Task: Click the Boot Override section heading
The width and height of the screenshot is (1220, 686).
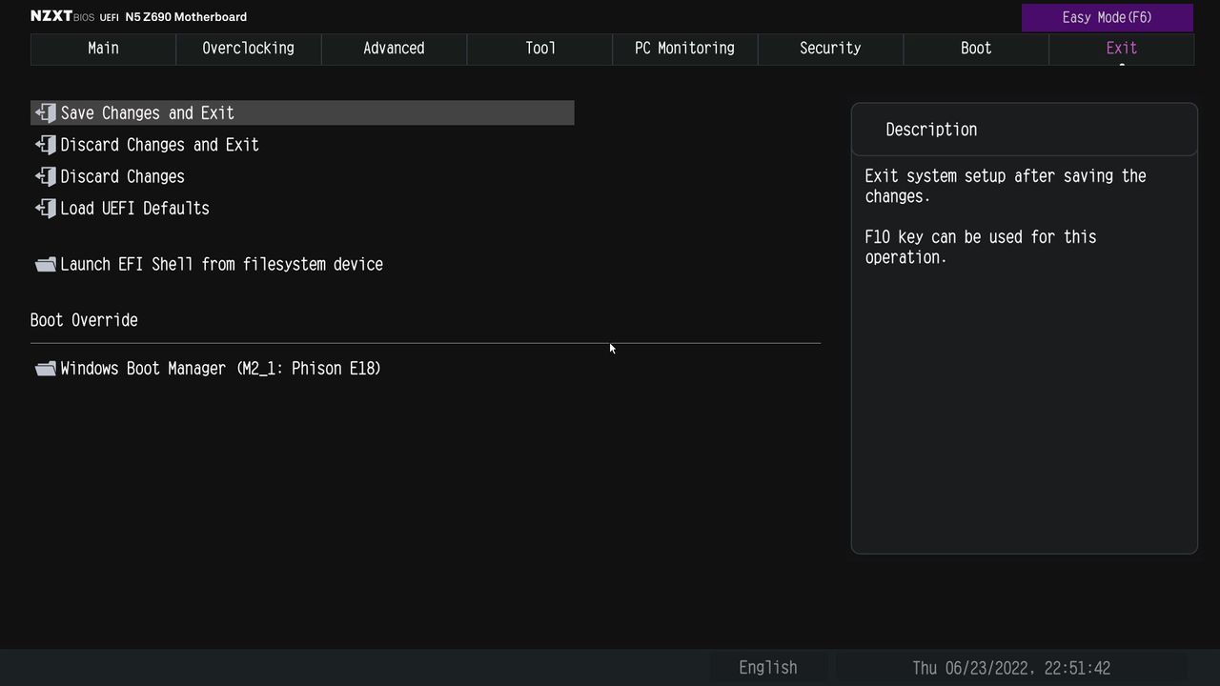Action: 84,320
